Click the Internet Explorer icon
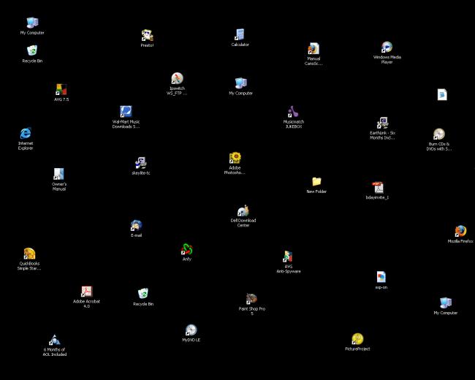This screenshot has height=380, width=475. tap(26, 133)
